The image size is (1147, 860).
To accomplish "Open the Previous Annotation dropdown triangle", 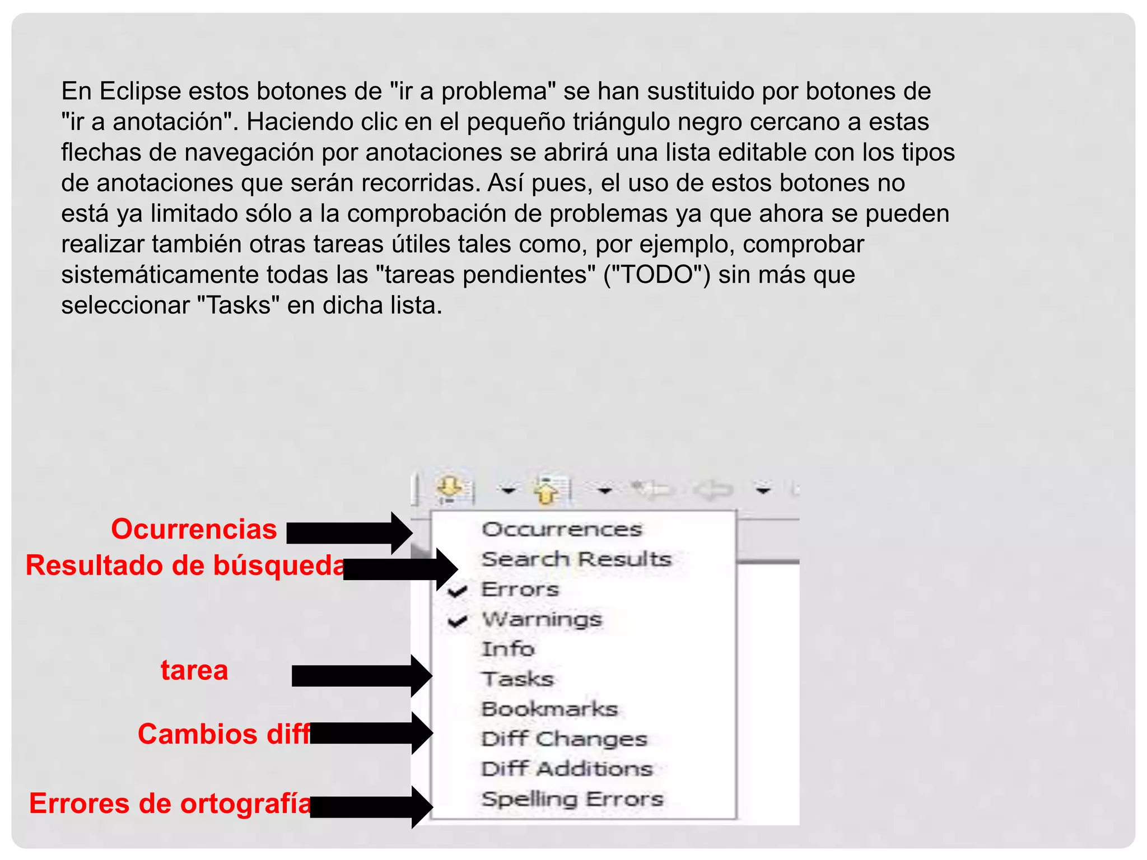I will [604, 491].
